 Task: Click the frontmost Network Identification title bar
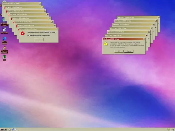39,29
